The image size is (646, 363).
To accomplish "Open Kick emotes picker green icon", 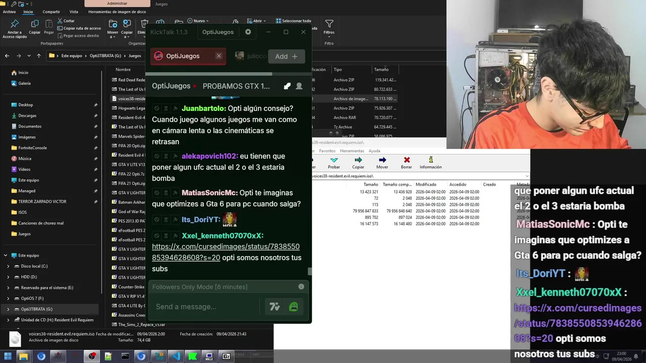I will 293,307.
